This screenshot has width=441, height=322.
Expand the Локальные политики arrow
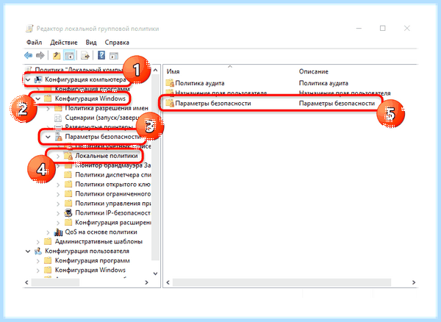[x=58, y=156]
